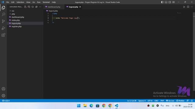Change indentation via Spaces: 4
This screenshot has height=109, width=195.
pyautogui.click(x=142, y=101)
